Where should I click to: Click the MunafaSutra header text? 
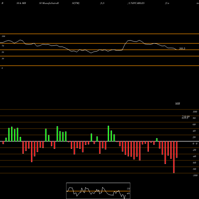(49, 3)
